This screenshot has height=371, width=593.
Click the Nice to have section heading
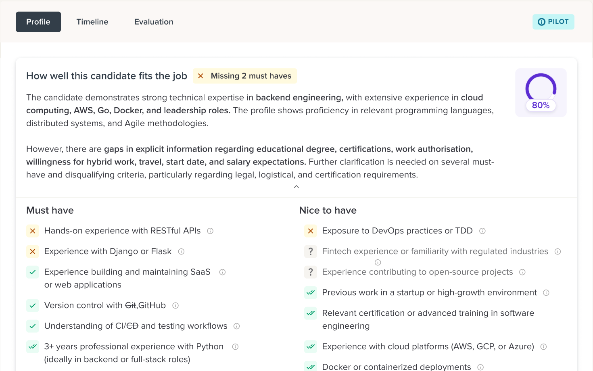pos(328,211)
